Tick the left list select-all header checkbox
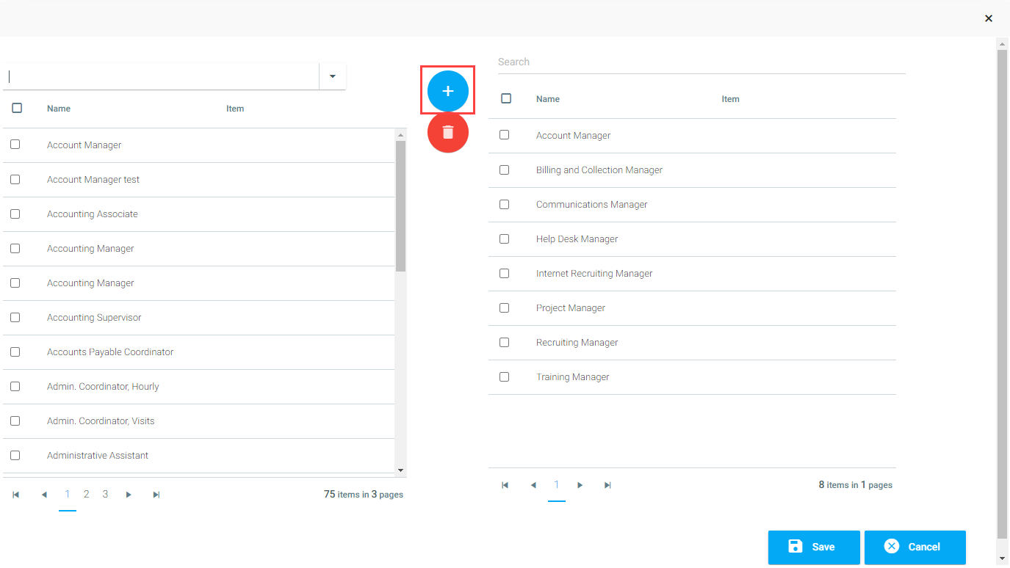 point(17,108)
